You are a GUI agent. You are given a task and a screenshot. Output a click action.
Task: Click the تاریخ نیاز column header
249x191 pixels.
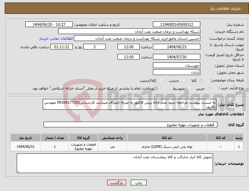(x=25, y=138)
